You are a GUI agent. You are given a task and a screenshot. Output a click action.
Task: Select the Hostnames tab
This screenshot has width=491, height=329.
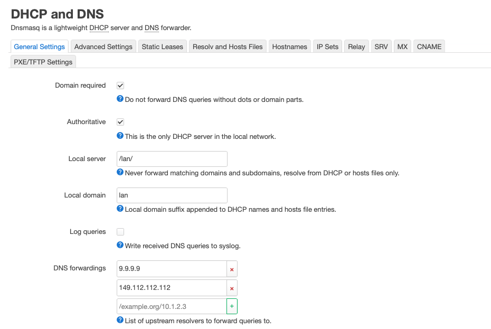(289, 46)
